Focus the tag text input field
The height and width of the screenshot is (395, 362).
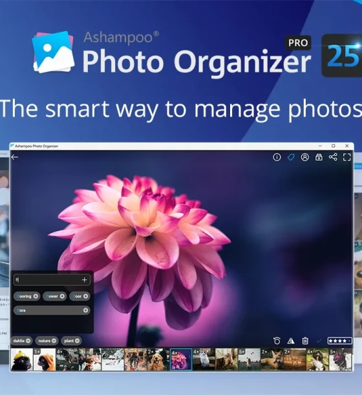48,280
